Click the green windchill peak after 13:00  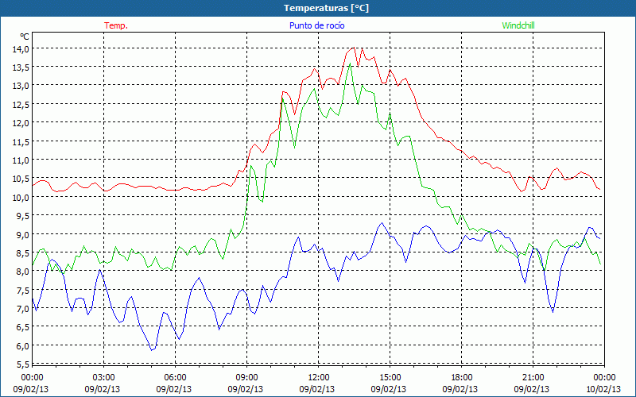pos(350,64)
